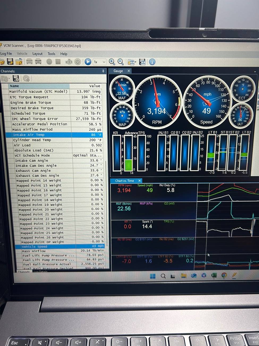Click the taskbar search magnifier icon

[x=163, y=276]
